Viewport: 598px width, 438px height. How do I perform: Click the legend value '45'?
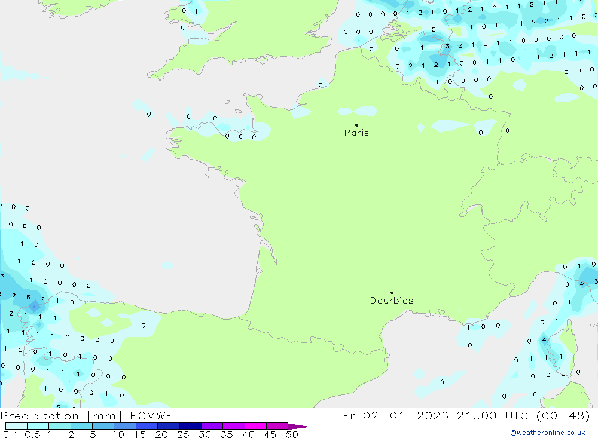point(270,434)
